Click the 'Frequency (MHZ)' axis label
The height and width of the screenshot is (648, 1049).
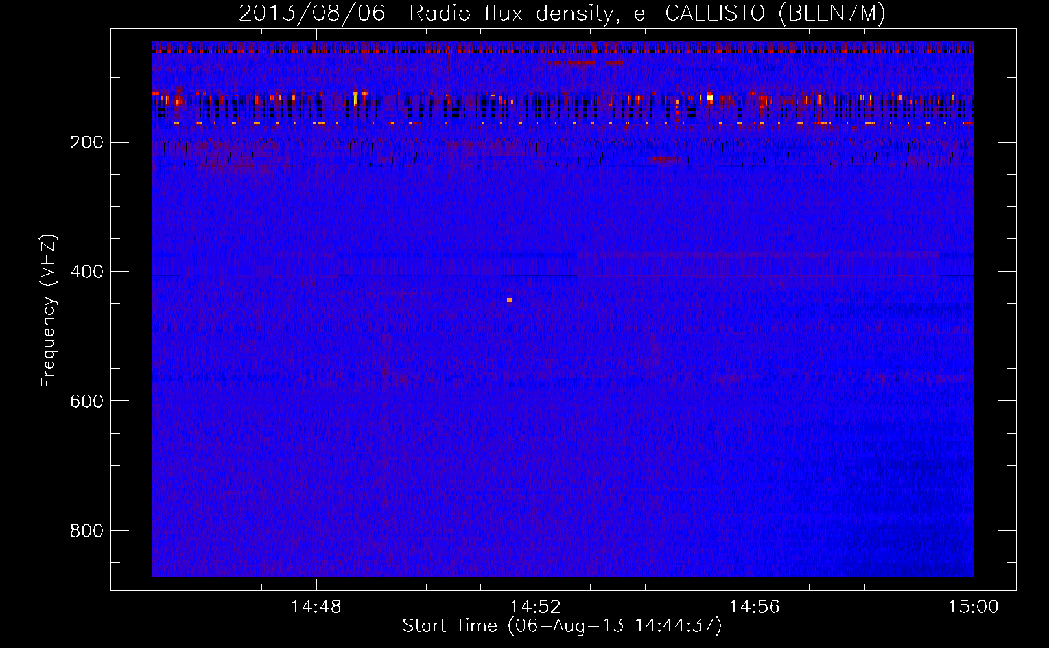(49, 310)
